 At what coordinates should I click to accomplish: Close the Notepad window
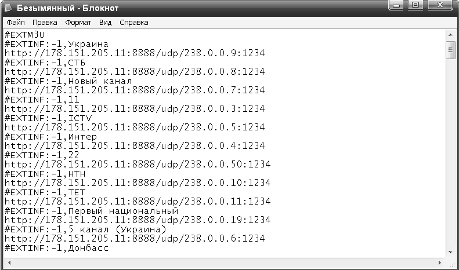(x=440, y=5)
